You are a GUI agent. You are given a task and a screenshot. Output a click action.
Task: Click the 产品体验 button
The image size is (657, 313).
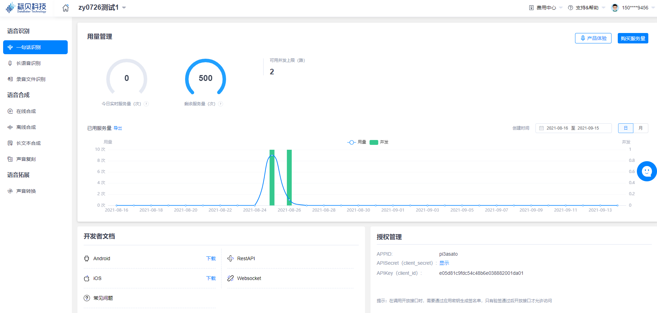coord(593,38)
